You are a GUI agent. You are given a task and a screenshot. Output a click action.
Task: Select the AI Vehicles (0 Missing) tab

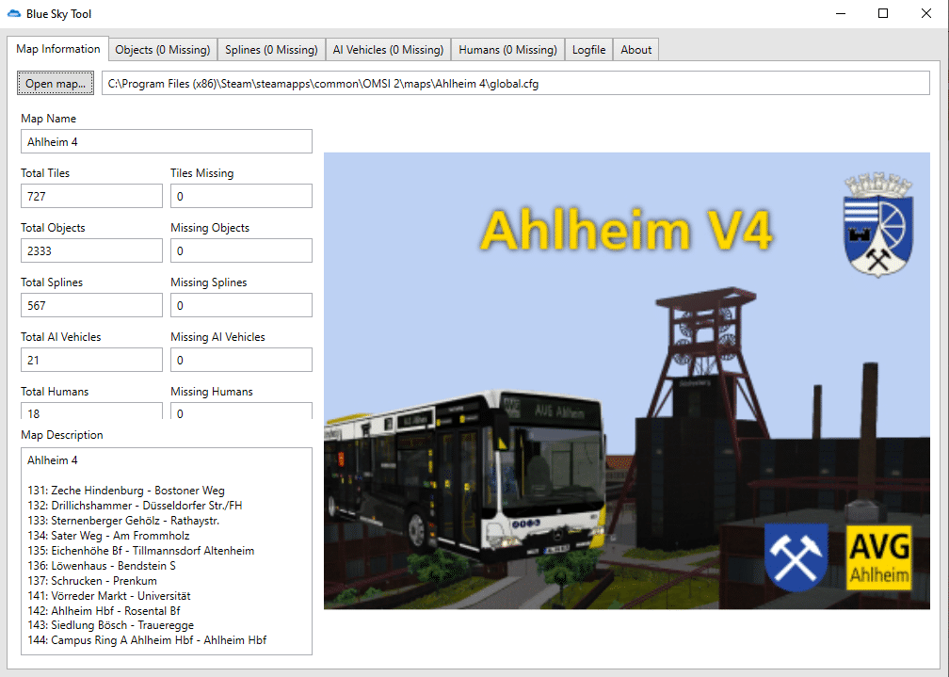(388, 50)
